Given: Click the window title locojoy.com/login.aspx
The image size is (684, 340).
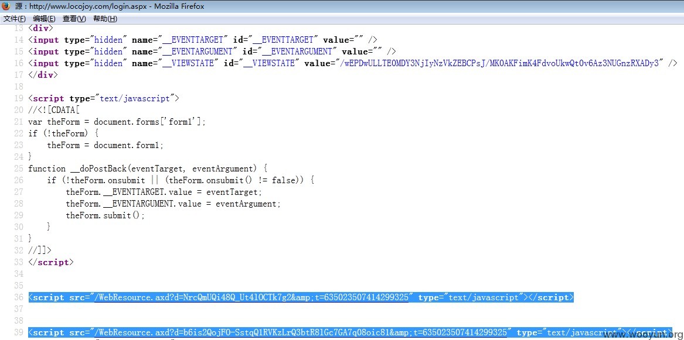Looking at the screenshot, I should point(110,6).
